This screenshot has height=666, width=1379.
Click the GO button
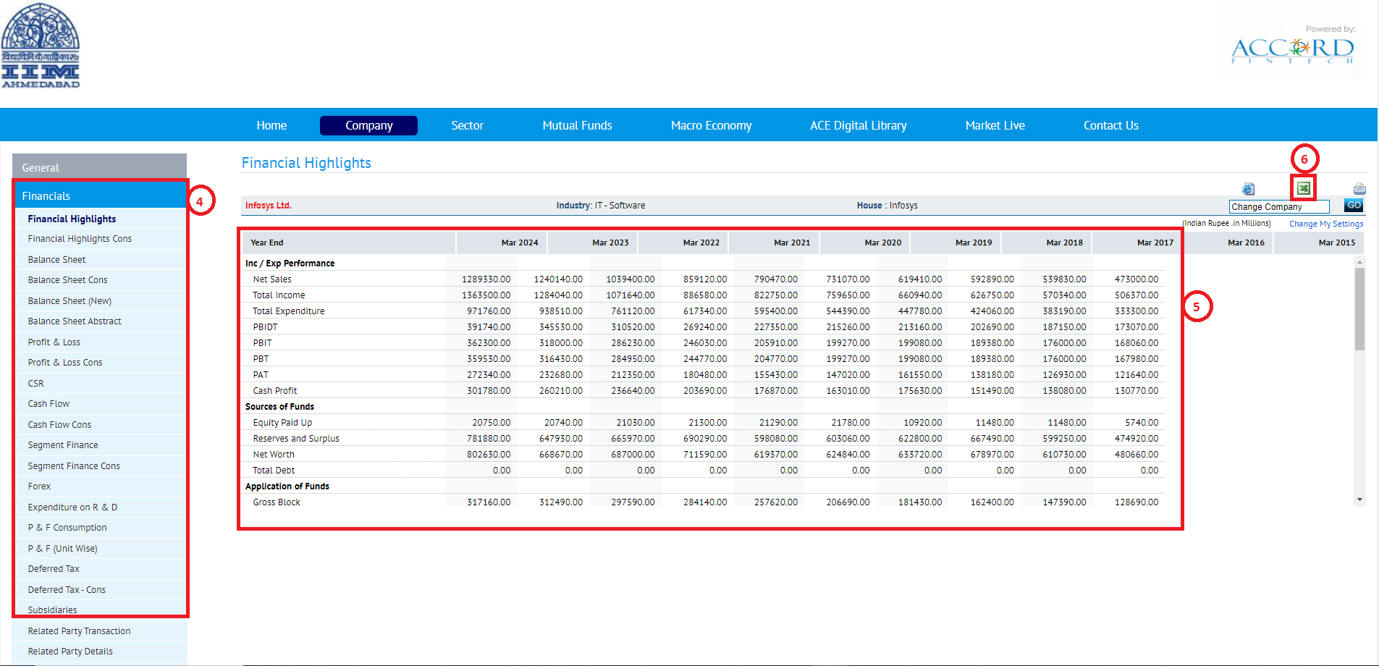(1354, 206)
